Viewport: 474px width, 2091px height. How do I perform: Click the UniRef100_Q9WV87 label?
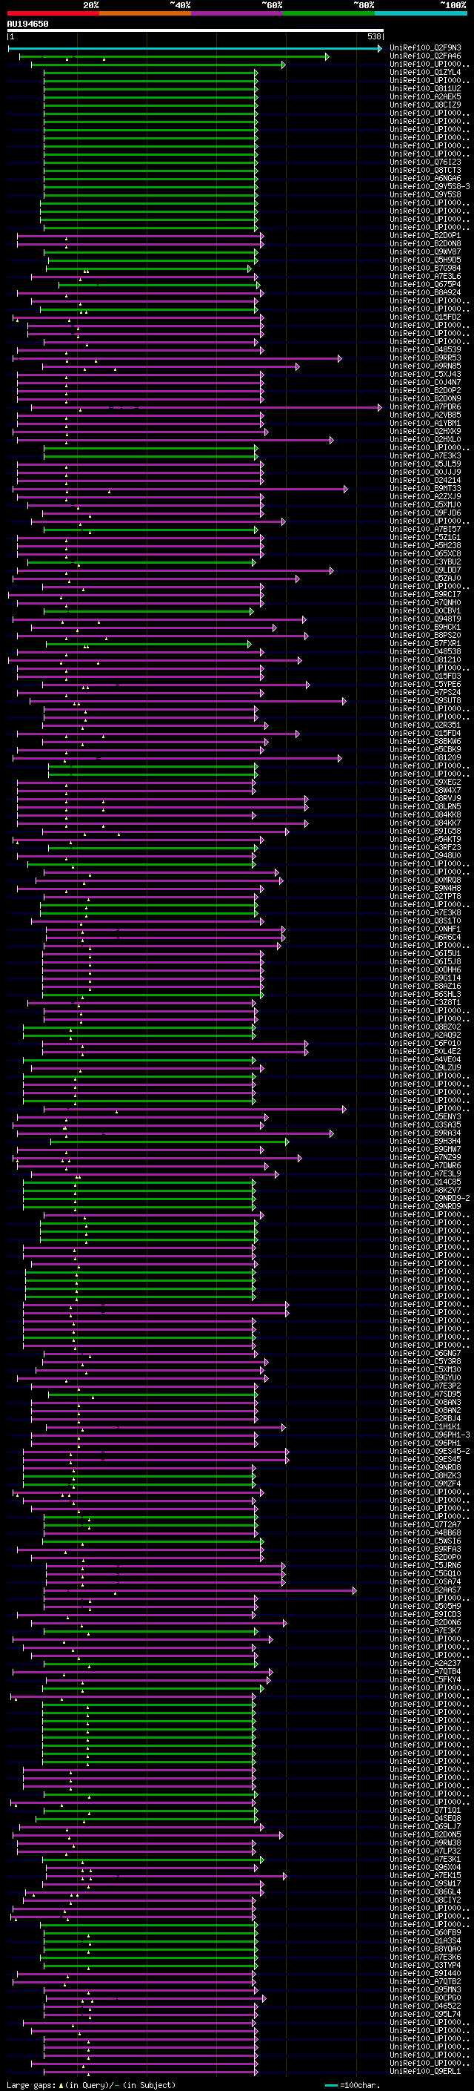[x=425, y=251]
